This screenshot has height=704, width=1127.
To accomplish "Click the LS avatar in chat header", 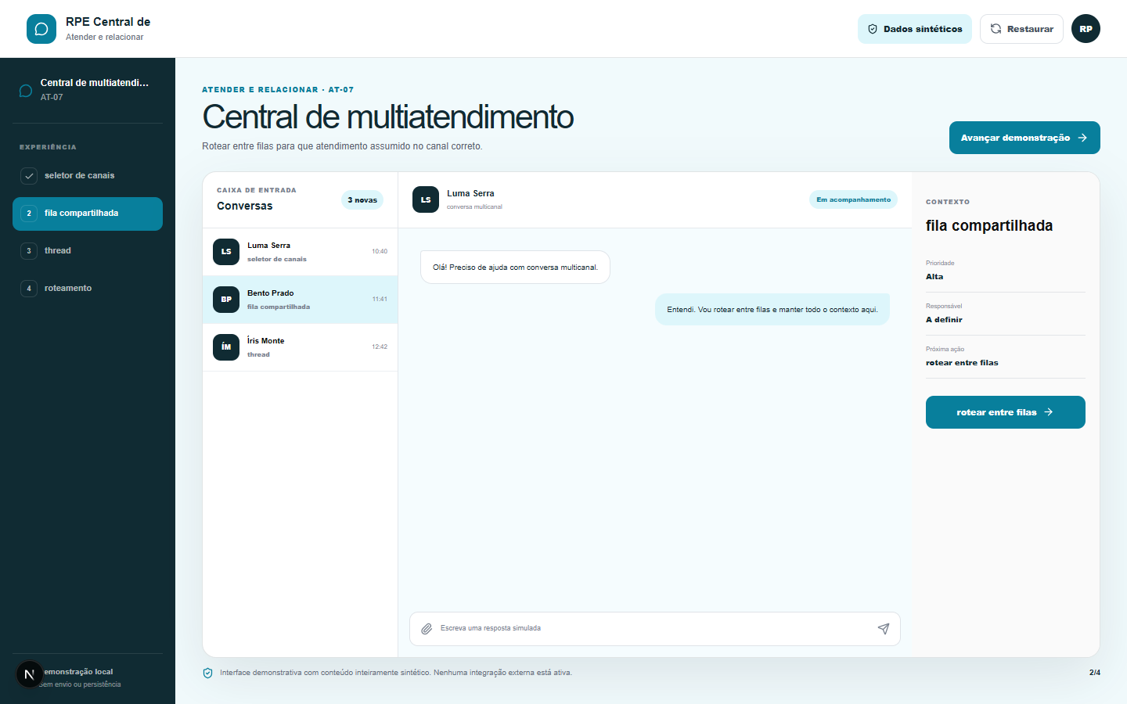I will 426,199.
